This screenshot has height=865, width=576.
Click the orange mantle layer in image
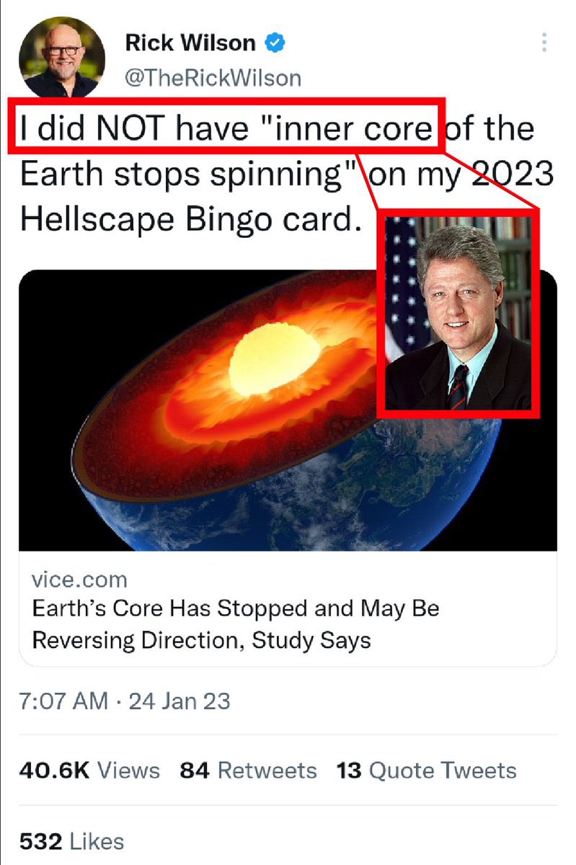[180, 404]
